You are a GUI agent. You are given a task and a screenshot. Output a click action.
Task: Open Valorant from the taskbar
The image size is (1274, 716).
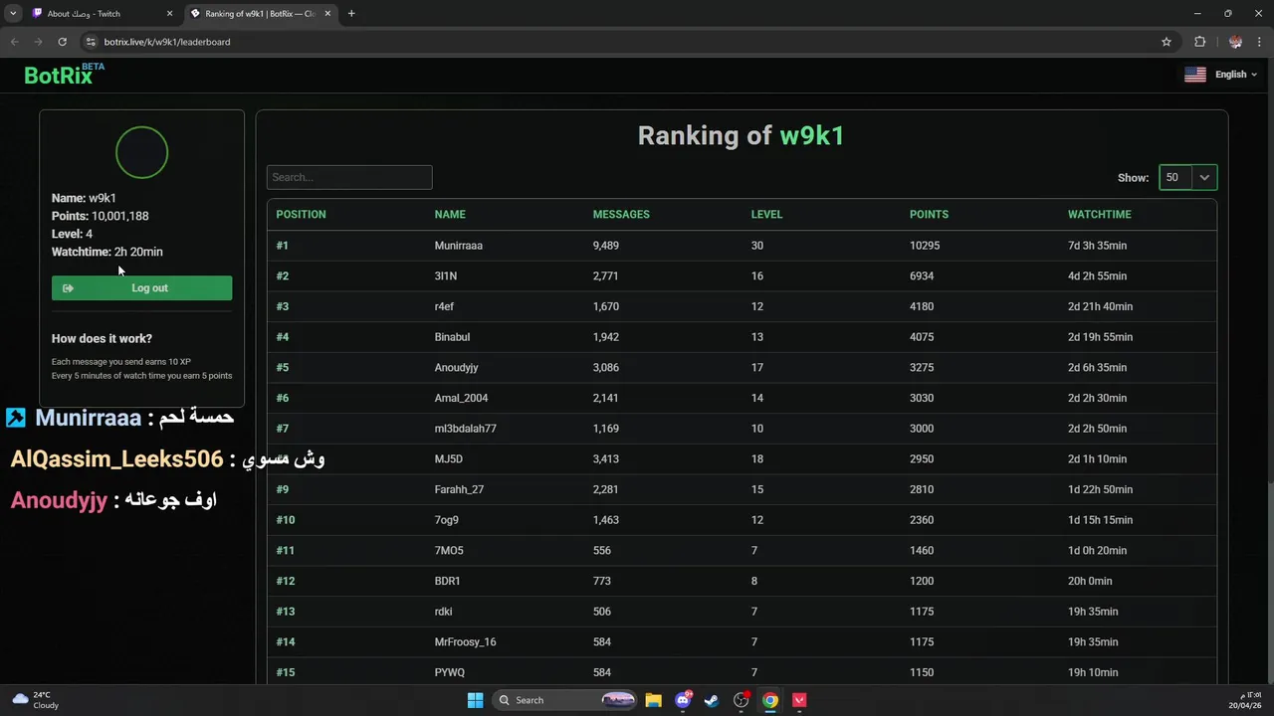(799, 700)
